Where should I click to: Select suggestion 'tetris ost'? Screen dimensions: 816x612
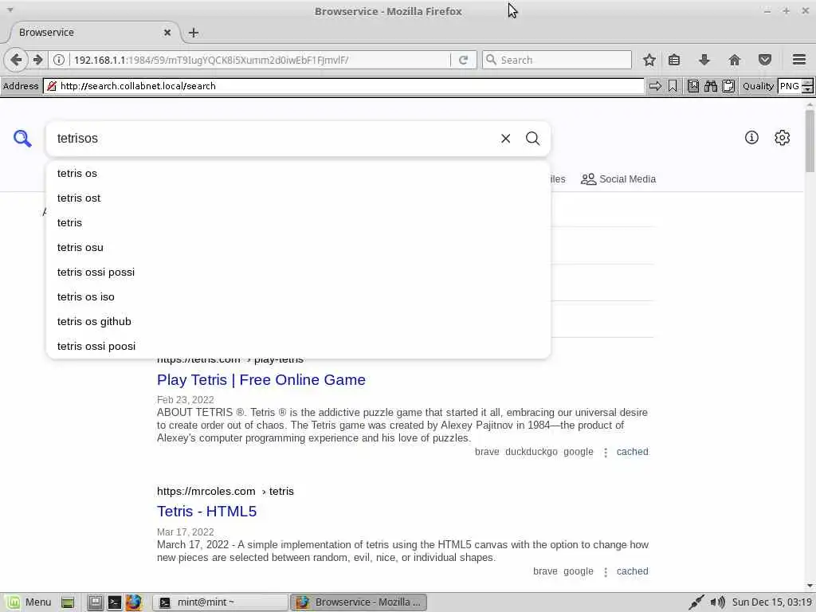pos(298,198)
